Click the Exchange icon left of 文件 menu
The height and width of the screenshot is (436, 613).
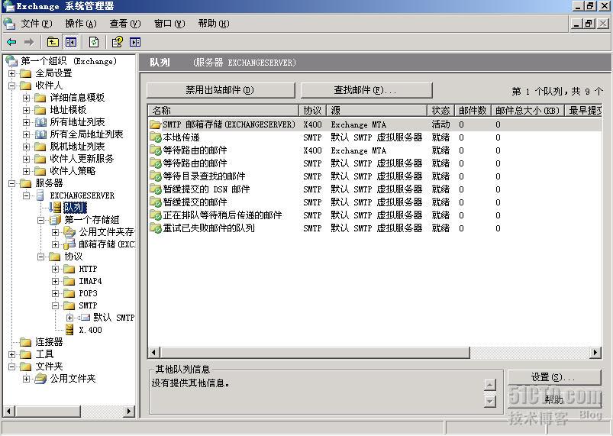click(x=9, y=24)
